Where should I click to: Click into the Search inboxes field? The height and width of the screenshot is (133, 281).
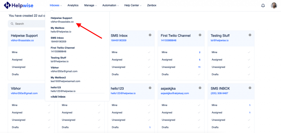(x=27, y=24)
